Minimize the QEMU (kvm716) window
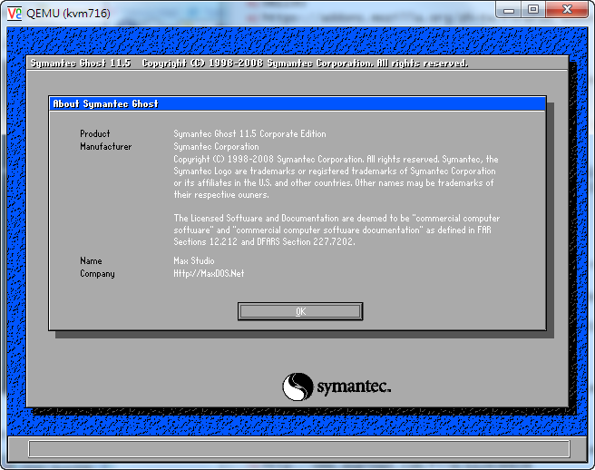Image resolution: width=595 pixels, height=470 pixels. (509, 9)
